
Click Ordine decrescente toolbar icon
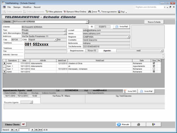coord(34,12)
